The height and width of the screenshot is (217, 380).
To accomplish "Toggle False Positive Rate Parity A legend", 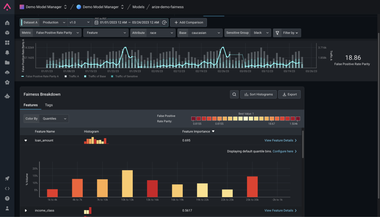I will pyautogui.click(x=40, y=76).
